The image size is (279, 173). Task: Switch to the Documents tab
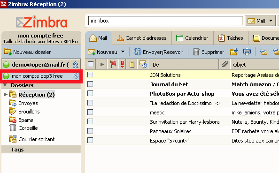(x=263, y=38)
